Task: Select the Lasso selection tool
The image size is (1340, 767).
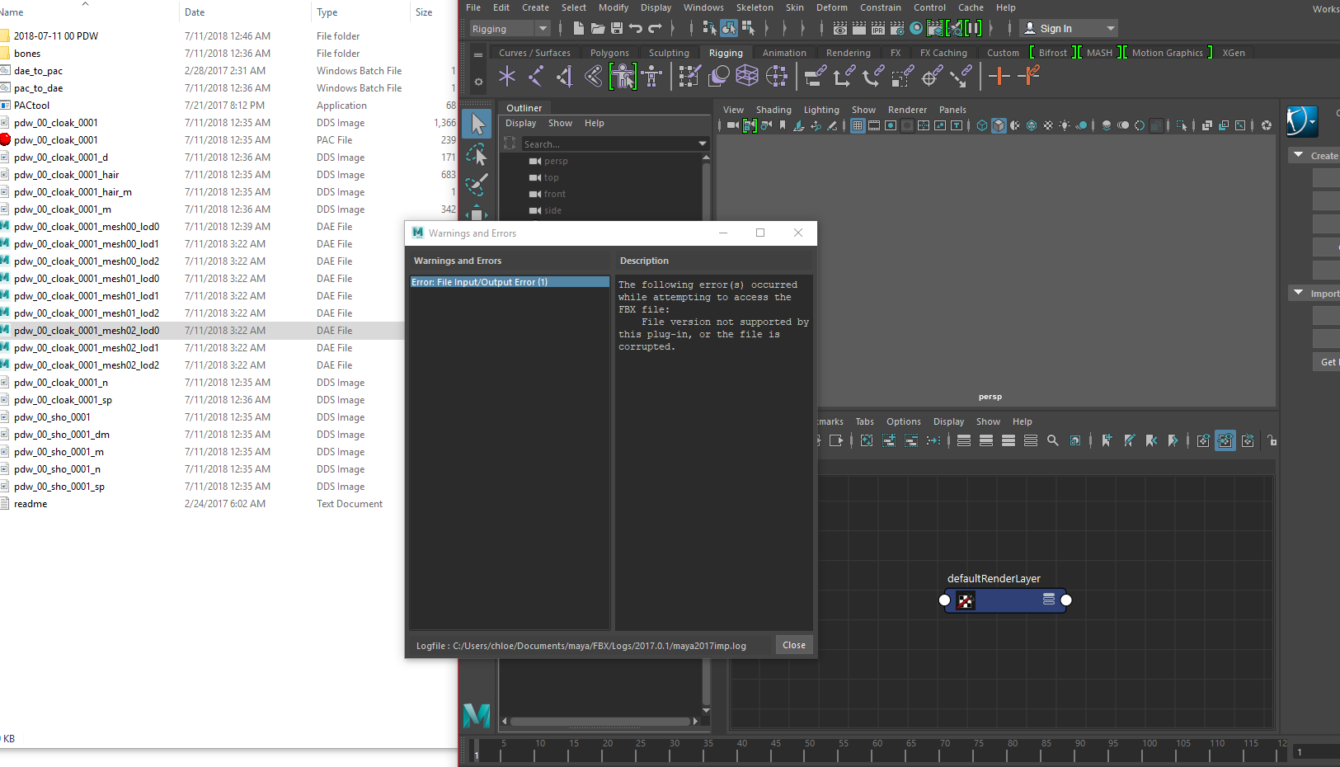Action: (x=477, y=154)
